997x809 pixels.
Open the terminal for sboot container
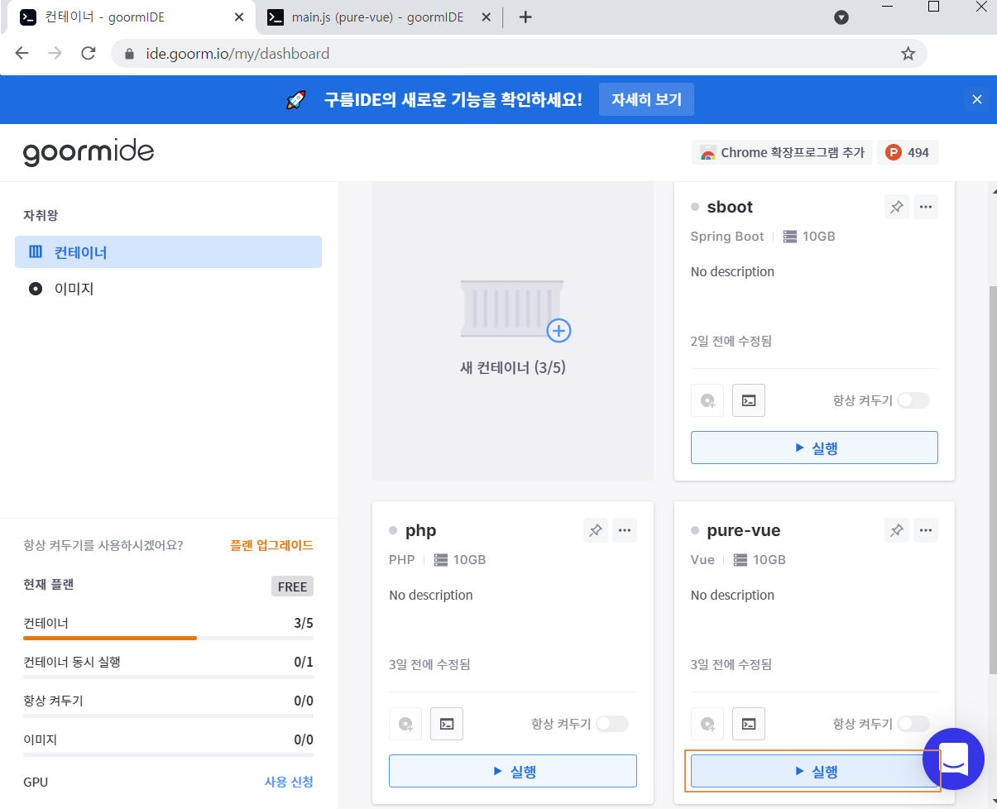(749, 400)
